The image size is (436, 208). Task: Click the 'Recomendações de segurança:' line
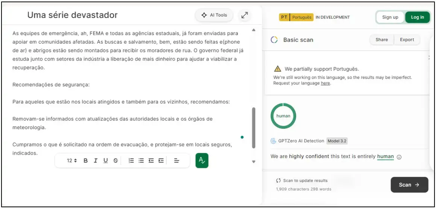point(51,85)
